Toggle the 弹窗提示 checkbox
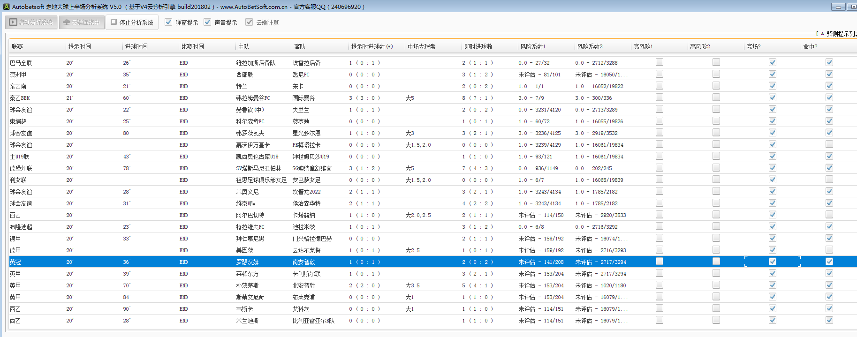857x337 pixels. coord(168,22)
